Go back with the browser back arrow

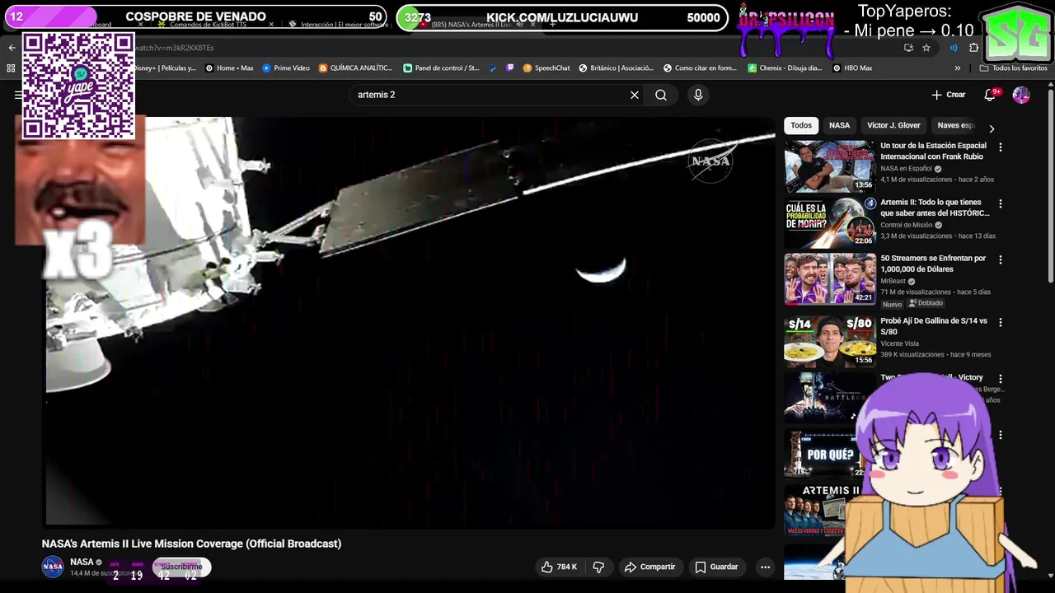coord(12,48)
